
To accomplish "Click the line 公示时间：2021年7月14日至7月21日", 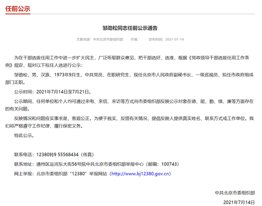I will click(53, 92).
